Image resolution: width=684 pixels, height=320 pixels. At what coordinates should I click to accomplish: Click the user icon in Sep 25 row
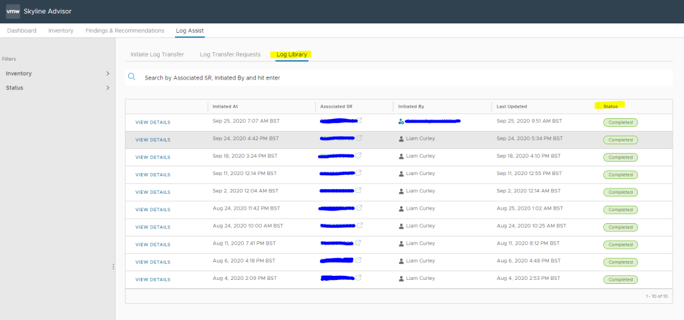[401, 122]
